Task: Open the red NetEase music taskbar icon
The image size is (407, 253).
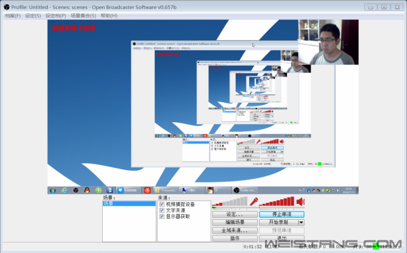Action: pyautogui.click(x=147, y=190)
